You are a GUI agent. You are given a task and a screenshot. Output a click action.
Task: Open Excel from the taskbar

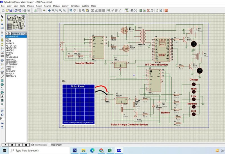pos(110,150)
